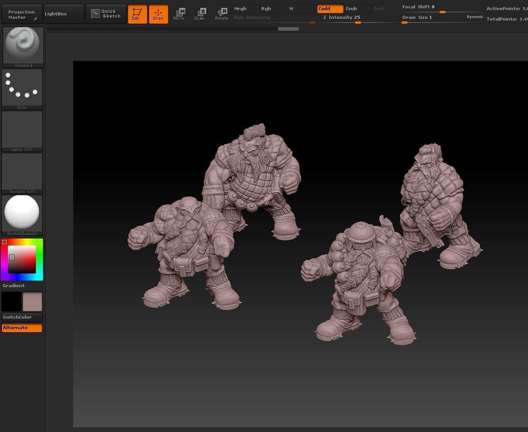Select the Move tool
This screenshot has width=528, height=432.
pyautogui.click(x=179, y=14)
